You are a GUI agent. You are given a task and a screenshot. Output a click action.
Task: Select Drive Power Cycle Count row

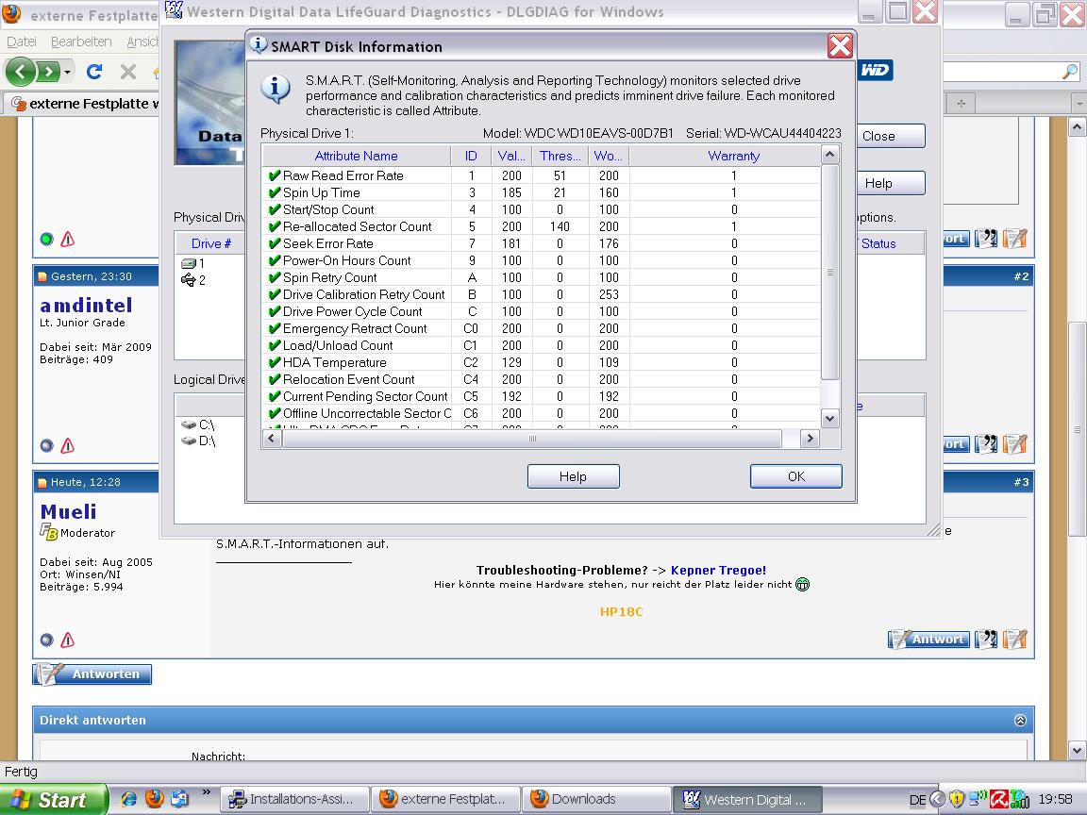tap(541, 311)
